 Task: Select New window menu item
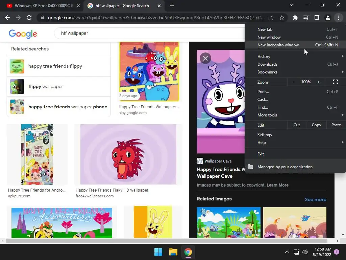point(295,37)
